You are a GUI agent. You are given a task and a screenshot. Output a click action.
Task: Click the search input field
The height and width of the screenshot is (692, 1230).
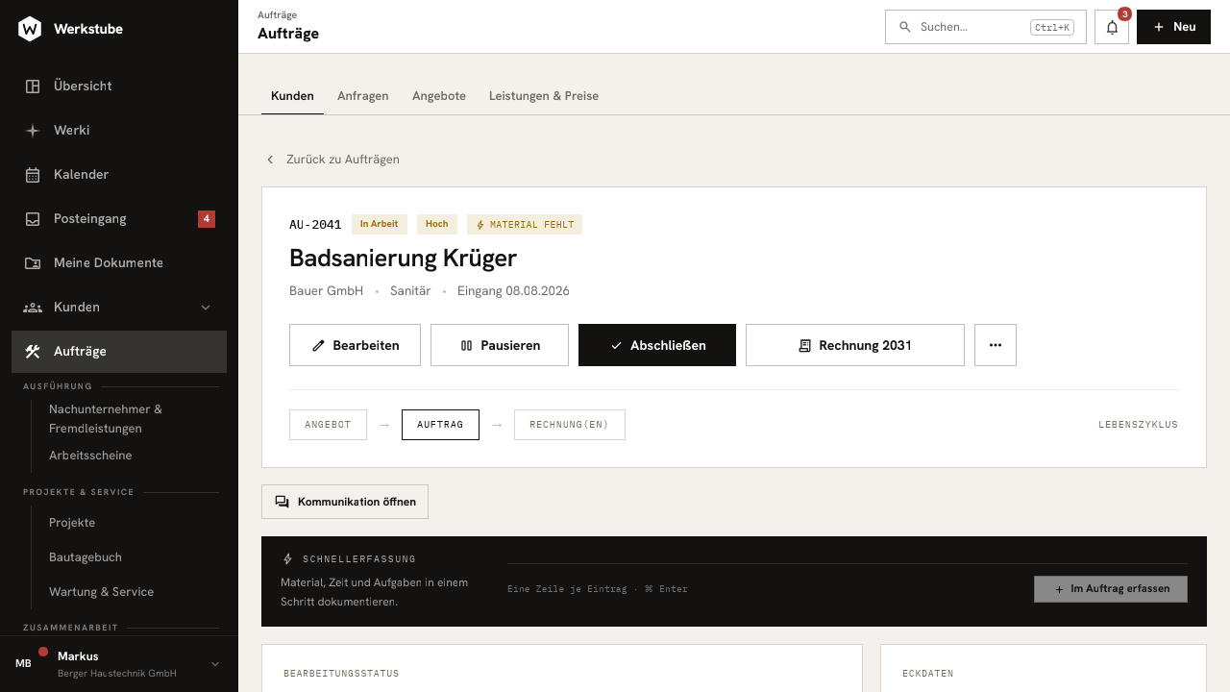(x=986, y=27)
